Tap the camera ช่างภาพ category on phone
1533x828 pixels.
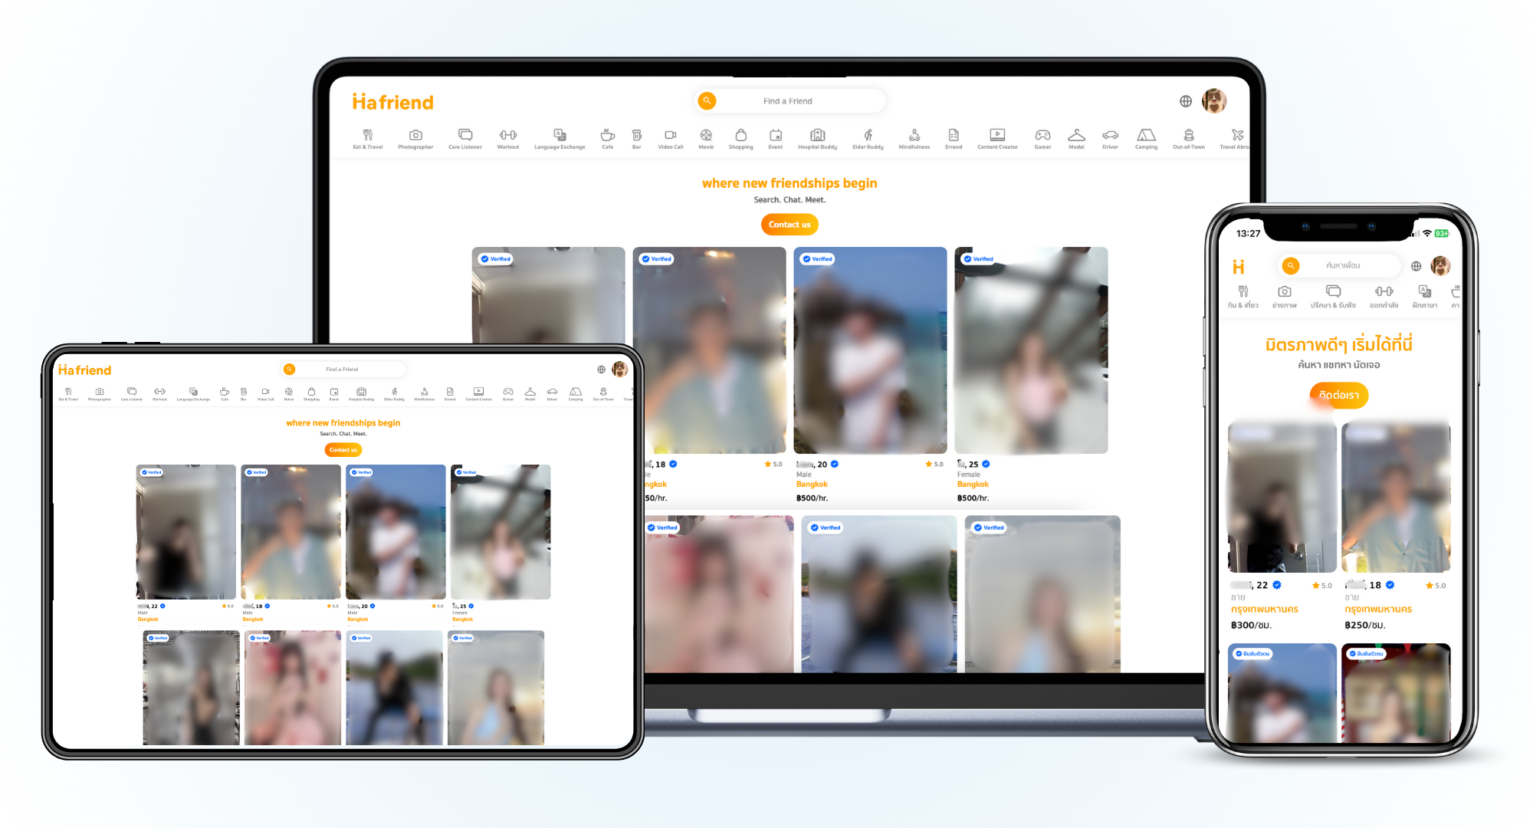1285,297
